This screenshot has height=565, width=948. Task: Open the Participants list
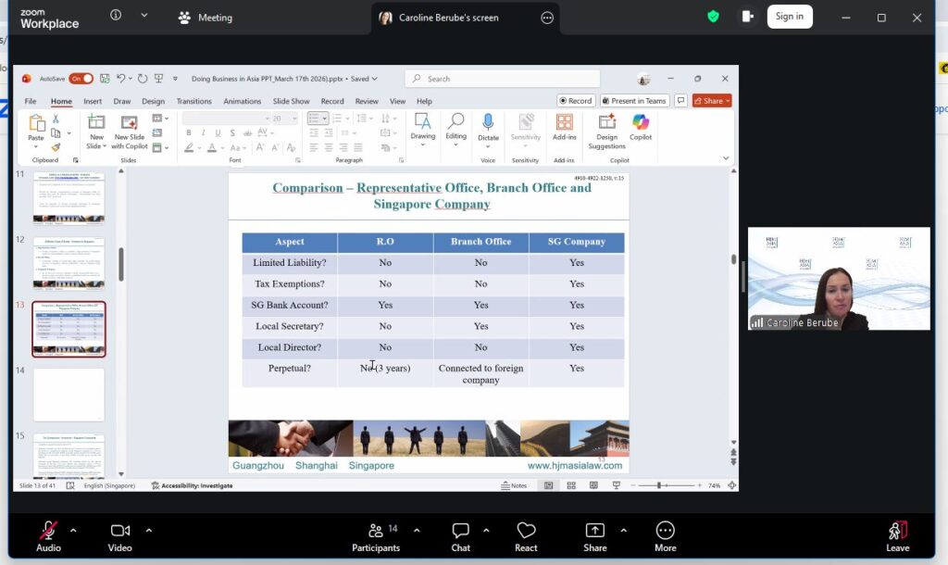click(376, 537)
